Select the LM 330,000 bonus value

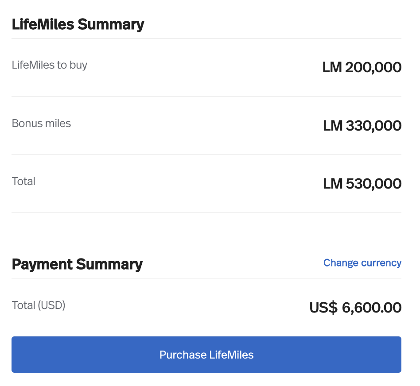pos(362,126)
